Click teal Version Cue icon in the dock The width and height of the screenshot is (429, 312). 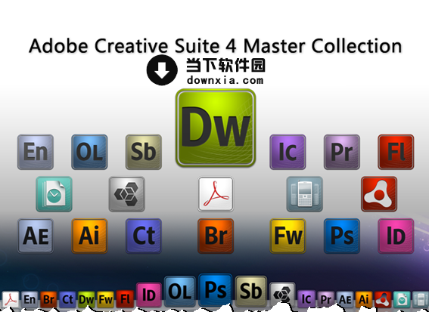[x=402, y=300]
